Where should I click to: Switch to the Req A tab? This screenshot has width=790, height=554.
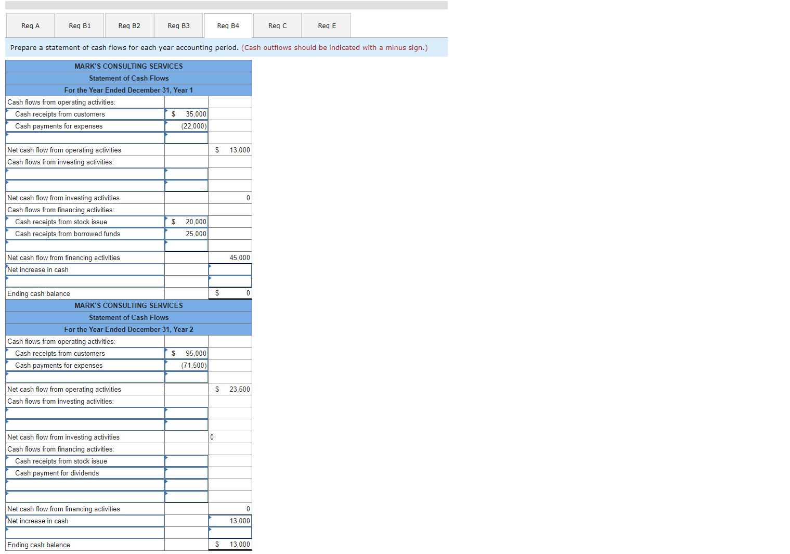30,25
